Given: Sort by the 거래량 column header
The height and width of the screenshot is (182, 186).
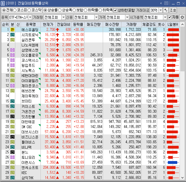Looking at the screenshot, I should pos(131,24).
